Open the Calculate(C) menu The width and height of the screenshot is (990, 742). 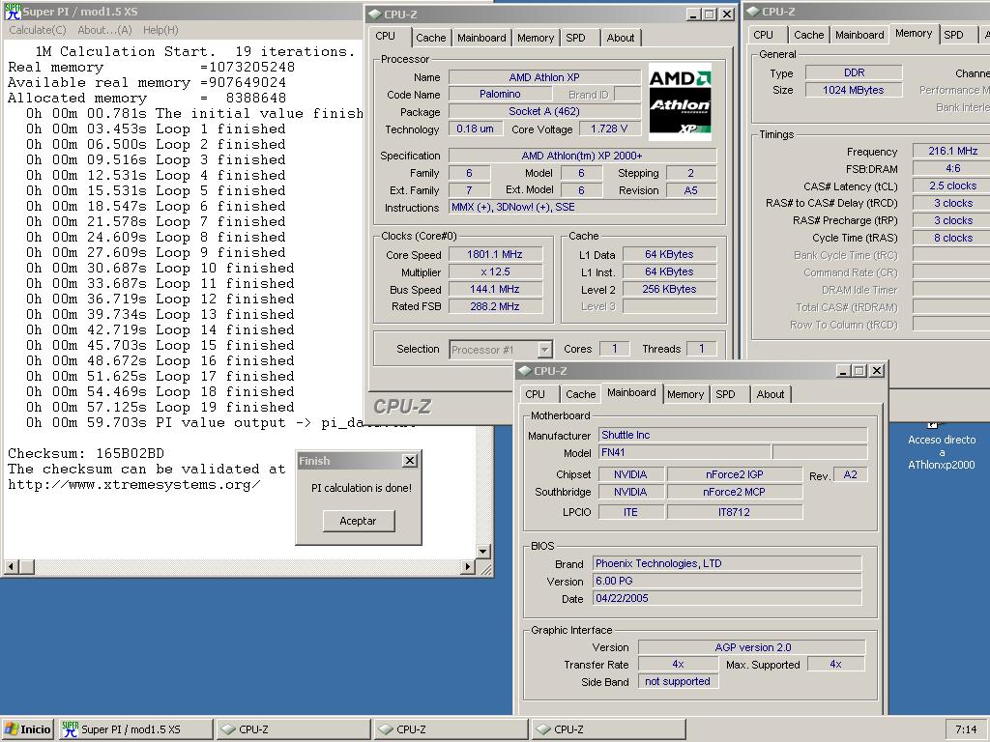38,30
